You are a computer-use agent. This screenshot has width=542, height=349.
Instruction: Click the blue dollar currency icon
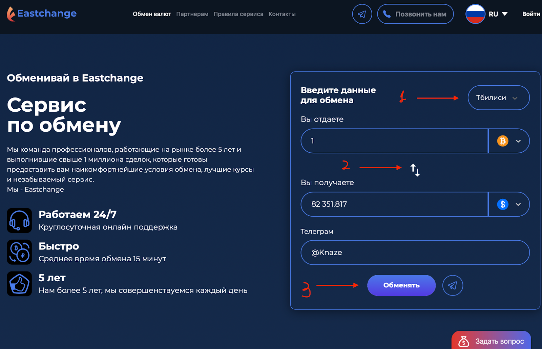click(503, 204)
